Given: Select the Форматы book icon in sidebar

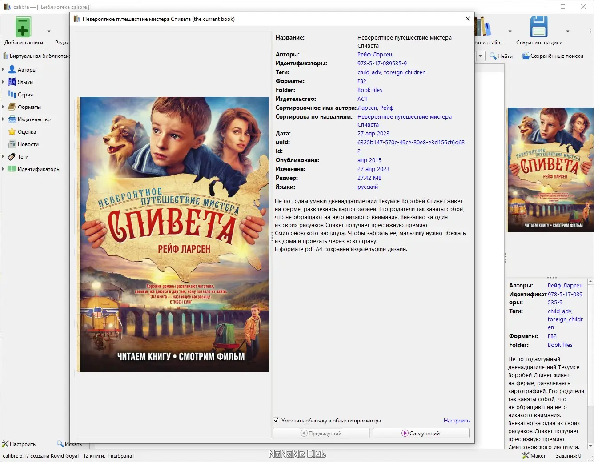Looking at the screenshot, I should click(12, 107).
